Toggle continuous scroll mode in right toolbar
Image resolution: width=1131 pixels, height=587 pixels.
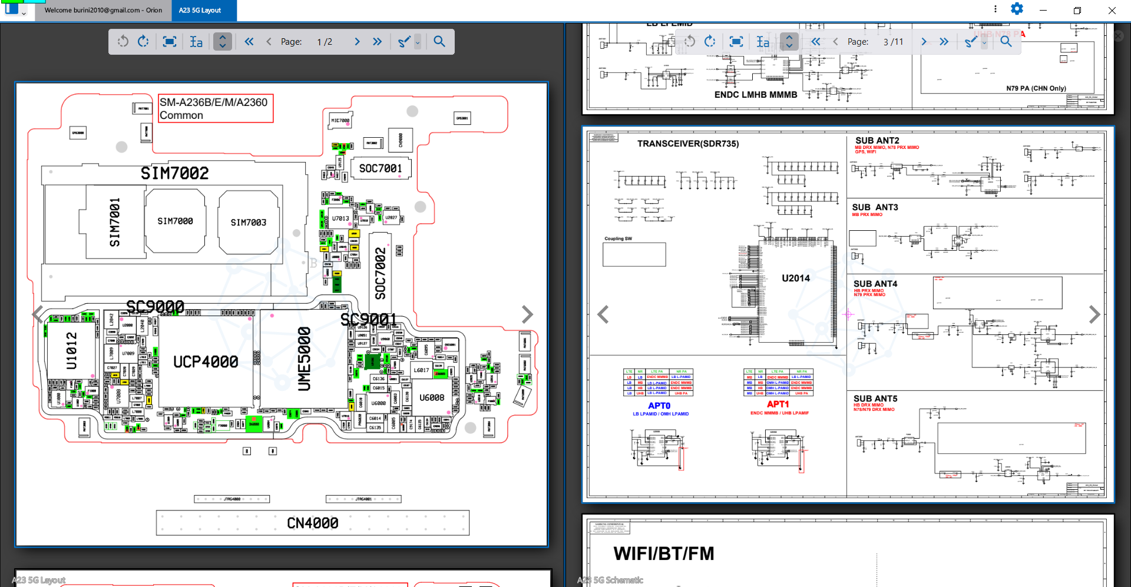point(789,42)
